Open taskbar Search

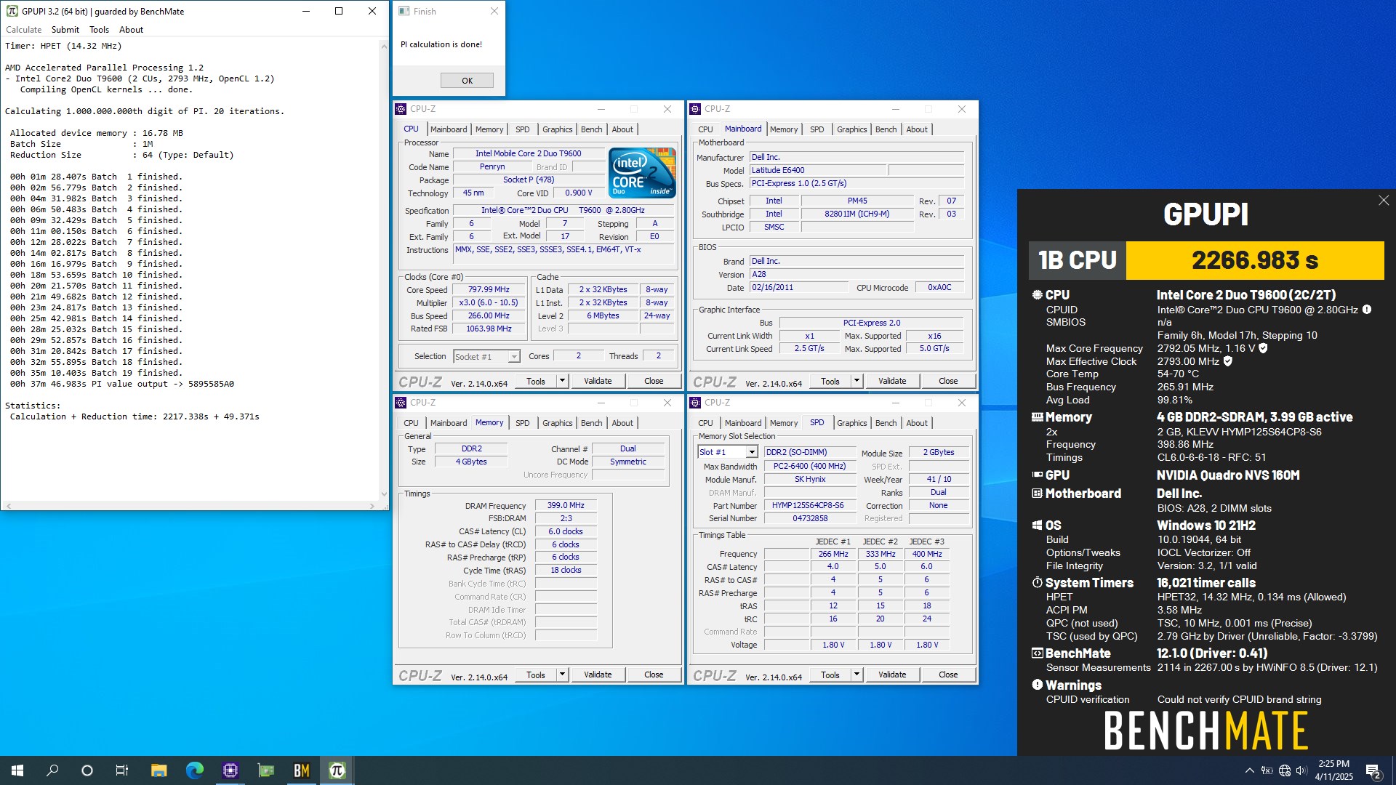tap(52, 770)
